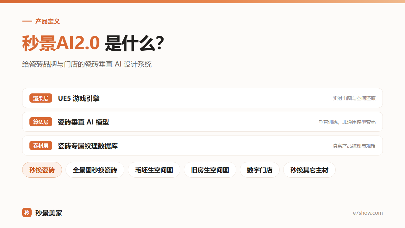Choose the 数字门店 pill
The height and width of the screenshot is (228, 405).
pos(260,170)
